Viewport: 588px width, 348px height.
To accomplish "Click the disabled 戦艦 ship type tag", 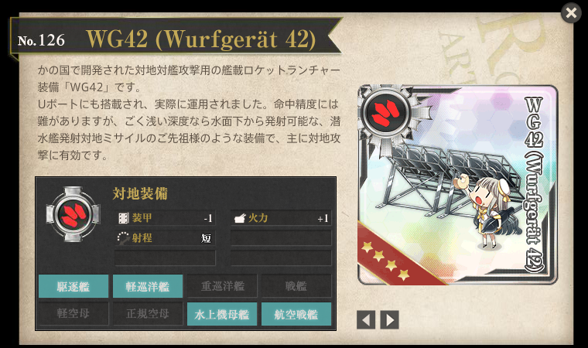I will [296, 286].
